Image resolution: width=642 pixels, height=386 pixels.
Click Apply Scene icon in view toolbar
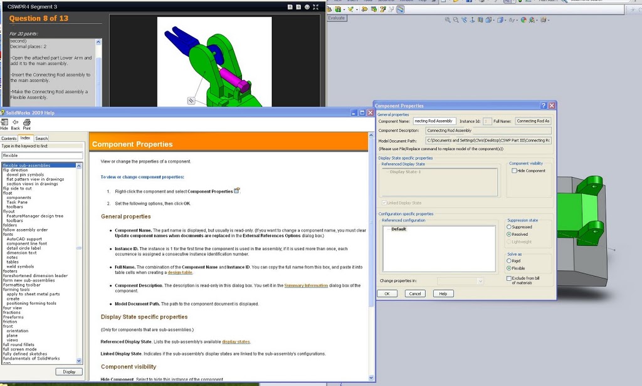(x=532, y=19)
